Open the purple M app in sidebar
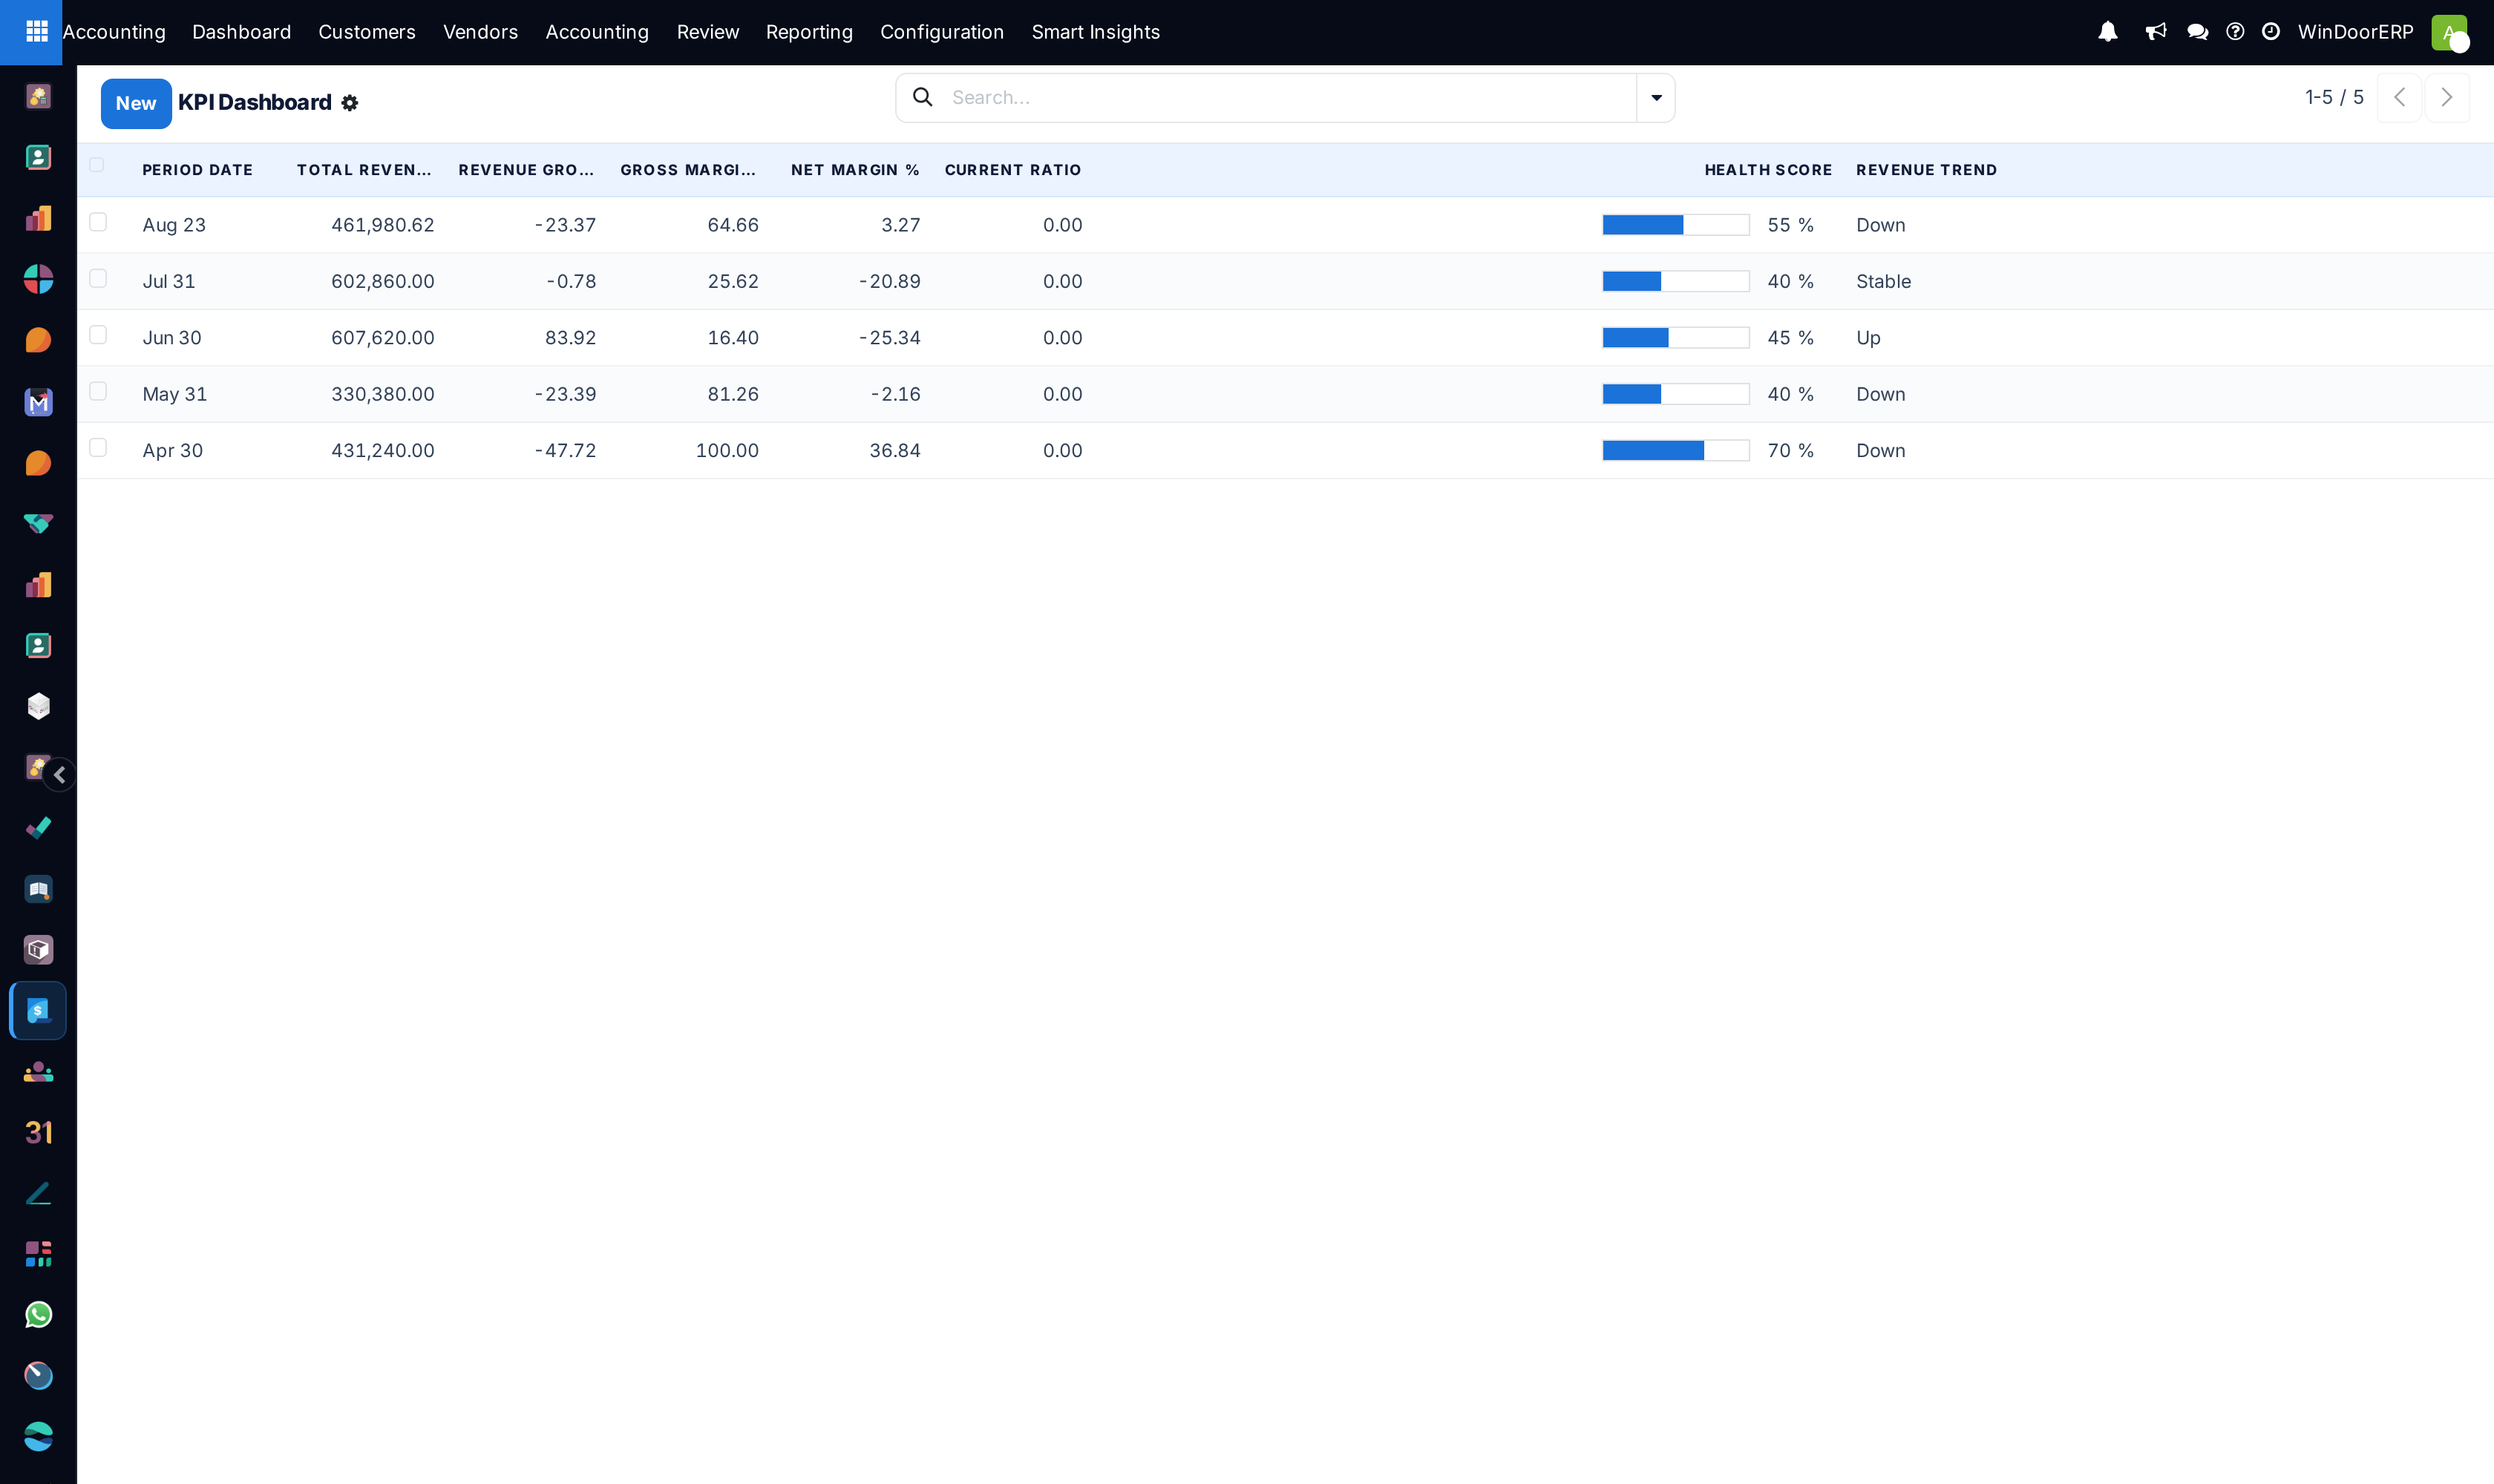 (x=38, y=402)
